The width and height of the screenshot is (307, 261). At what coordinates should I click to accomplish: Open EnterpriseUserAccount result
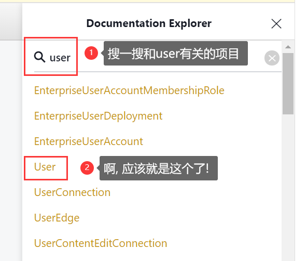tap(89, 141)
